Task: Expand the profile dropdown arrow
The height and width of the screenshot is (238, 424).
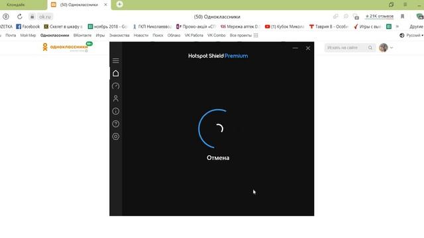Action: point(392,48)
